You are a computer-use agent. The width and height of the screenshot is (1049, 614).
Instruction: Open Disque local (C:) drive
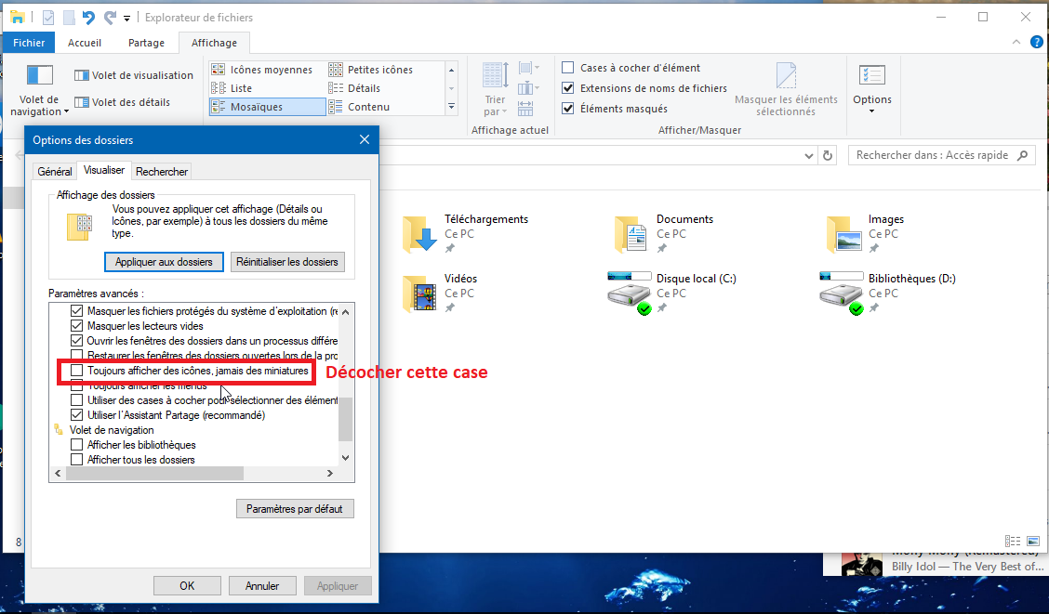[x=671, y=293]
